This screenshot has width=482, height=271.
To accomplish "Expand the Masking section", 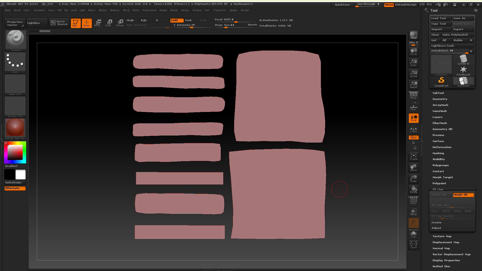I will [x=438, y=153].
